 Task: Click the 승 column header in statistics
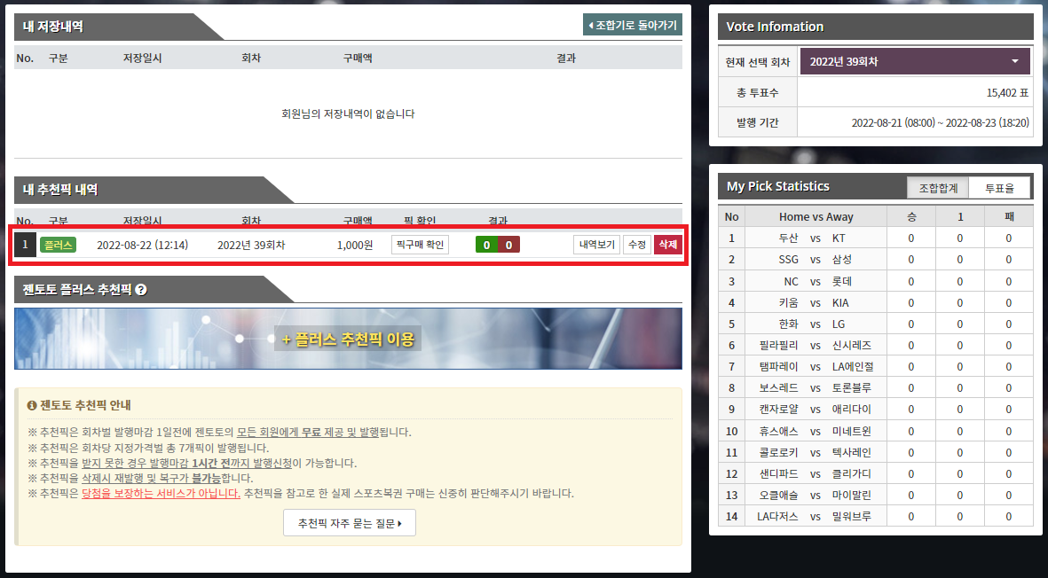pos(911,216)
